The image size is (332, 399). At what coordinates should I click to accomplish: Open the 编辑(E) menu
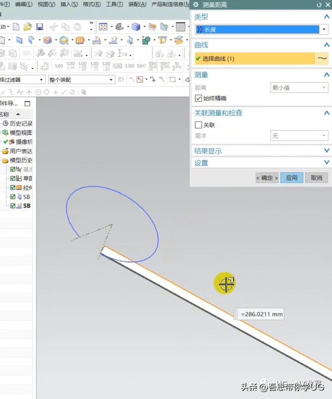click(24, 4)
